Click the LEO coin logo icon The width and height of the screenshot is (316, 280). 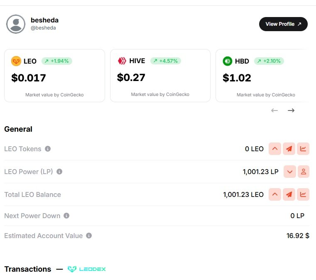16,61
